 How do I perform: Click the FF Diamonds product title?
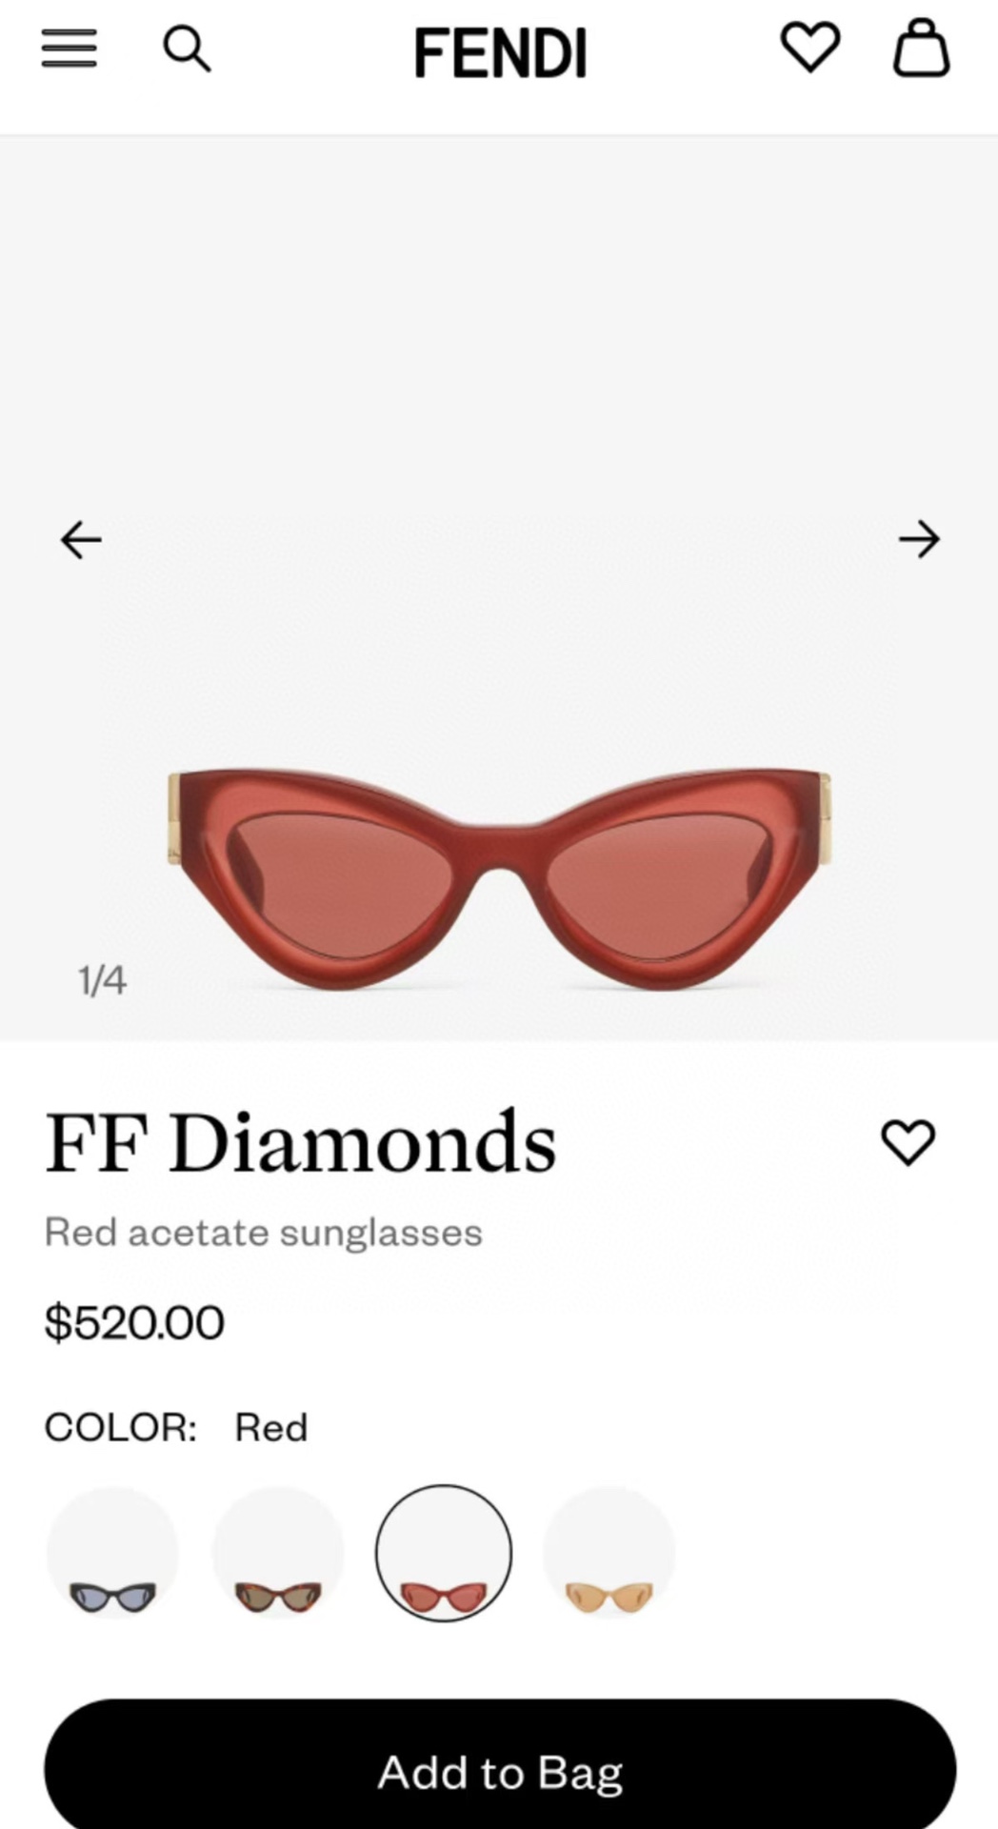tap(301, 1143)
